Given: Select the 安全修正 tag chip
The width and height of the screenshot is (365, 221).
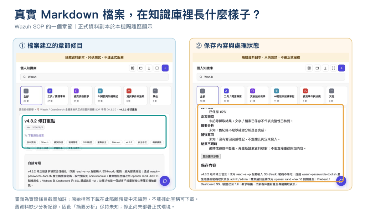Looking at the screenshot, I should (x=142, y=142).
